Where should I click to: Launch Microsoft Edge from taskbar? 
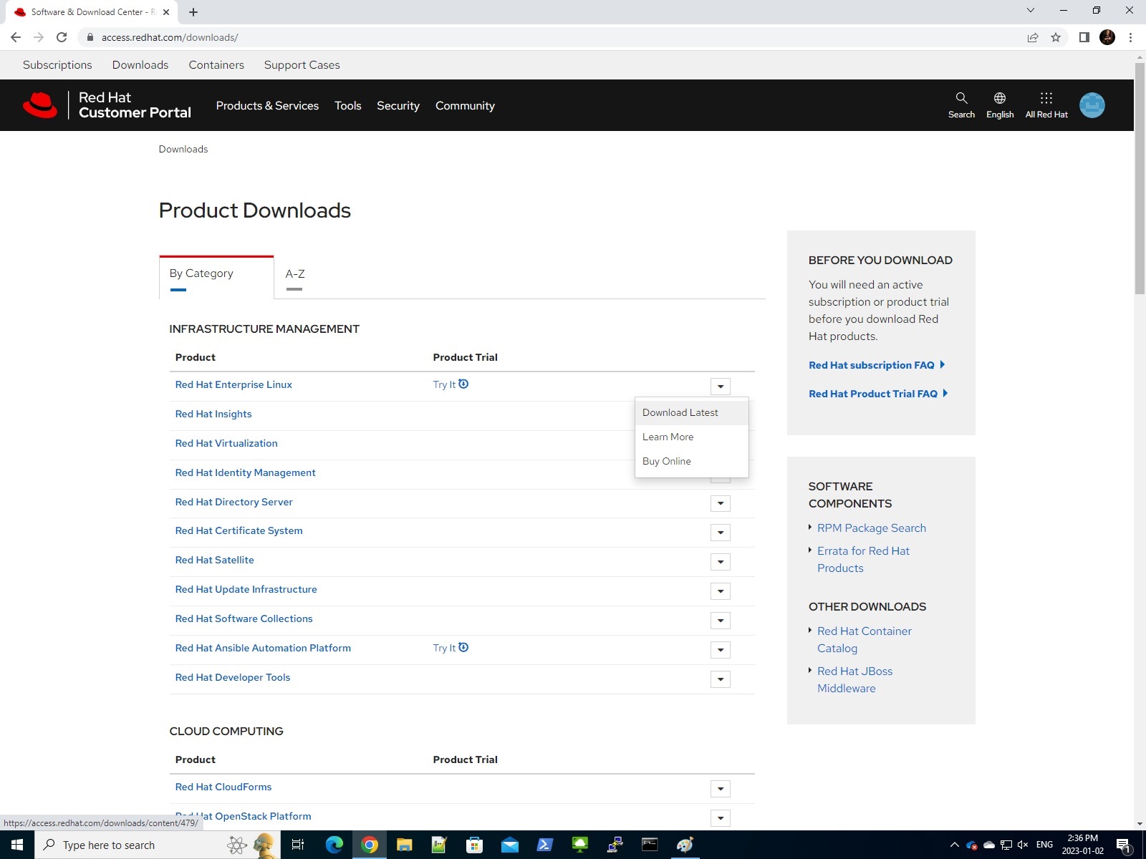(x=334, y=845)
